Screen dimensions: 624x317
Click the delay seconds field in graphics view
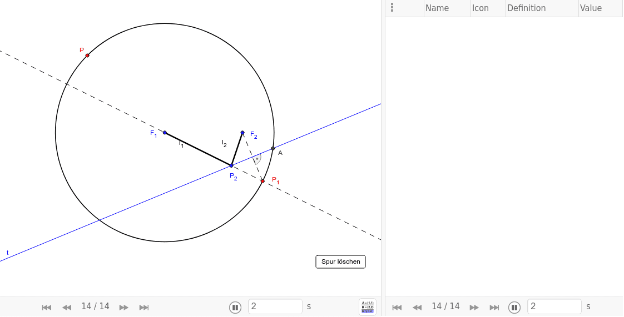tap(275, 306)
